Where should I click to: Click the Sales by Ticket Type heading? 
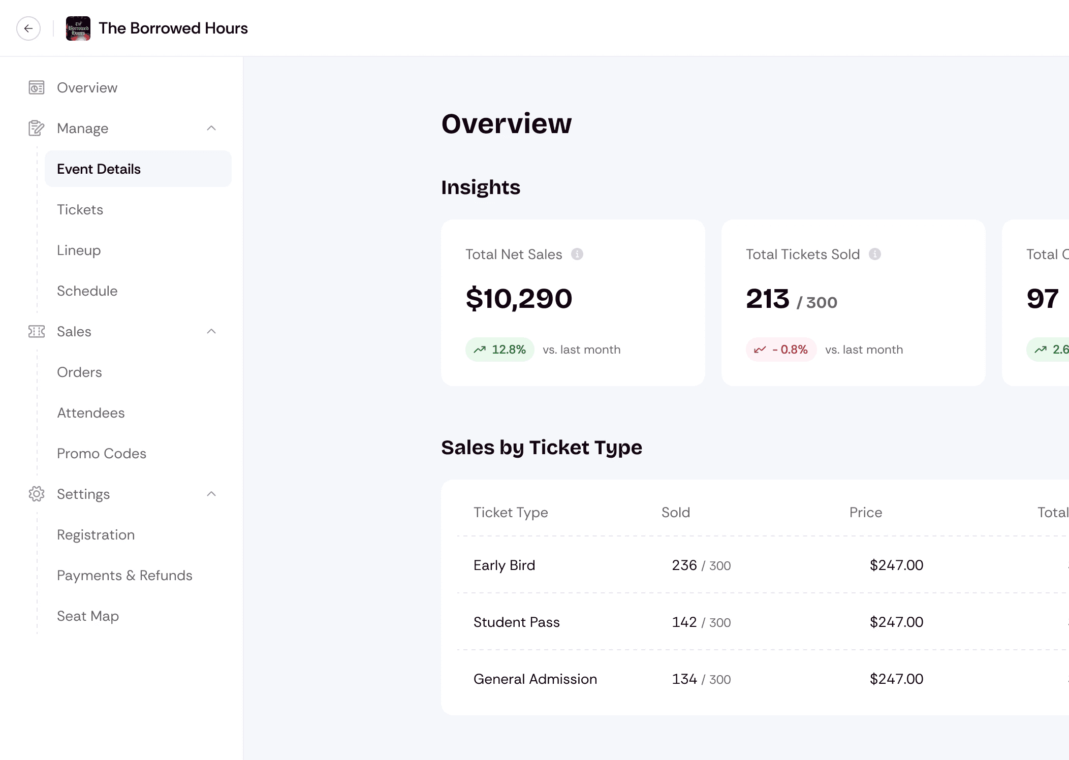coord(542,448)
